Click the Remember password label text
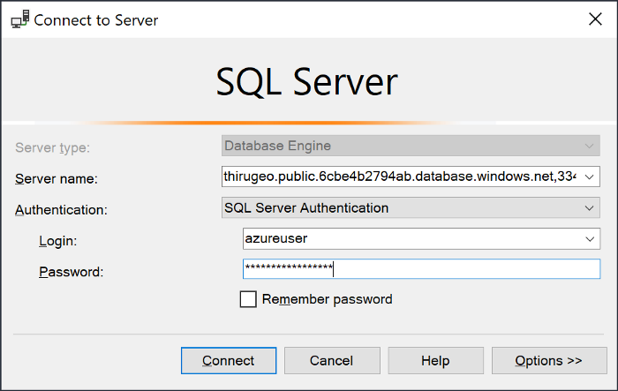The height and width of the screenshot is (391, 618). [328, 299]
